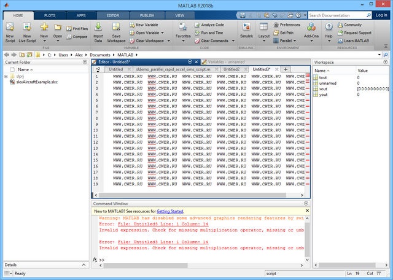
Task: Click the Getting Started link
Action: point(169,211)
